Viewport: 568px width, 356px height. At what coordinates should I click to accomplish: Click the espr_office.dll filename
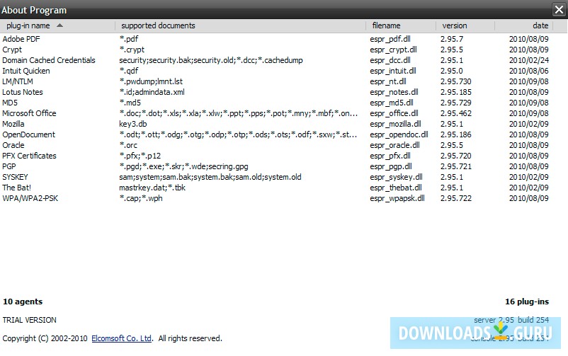point(394,113)
